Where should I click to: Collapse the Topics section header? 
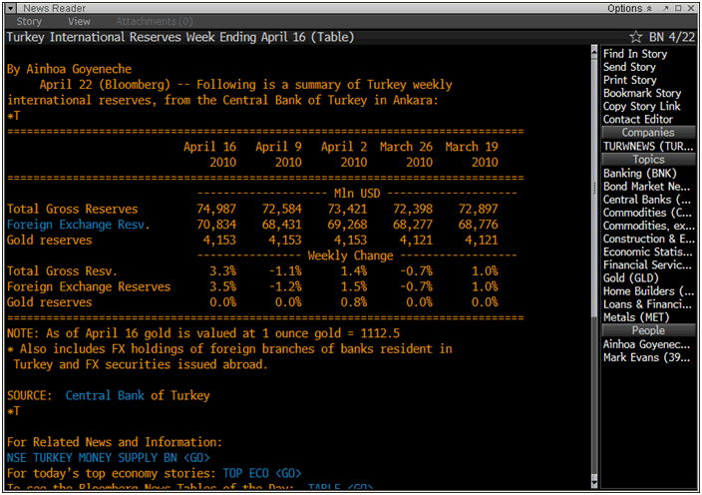(648, 160)
